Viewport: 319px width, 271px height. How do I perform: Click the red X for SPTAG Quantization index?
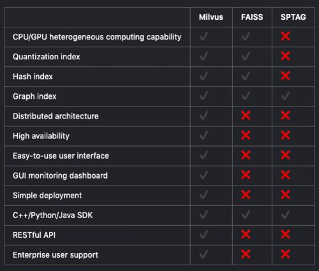285,56
